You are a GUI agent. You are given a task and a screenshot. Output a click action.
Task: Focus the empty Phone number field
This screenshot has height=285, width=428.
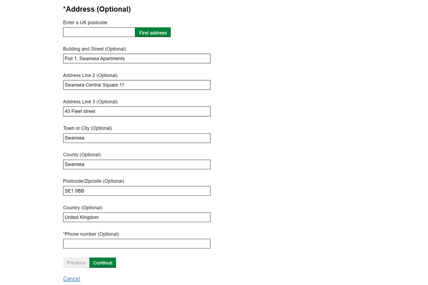pos(136,244)
